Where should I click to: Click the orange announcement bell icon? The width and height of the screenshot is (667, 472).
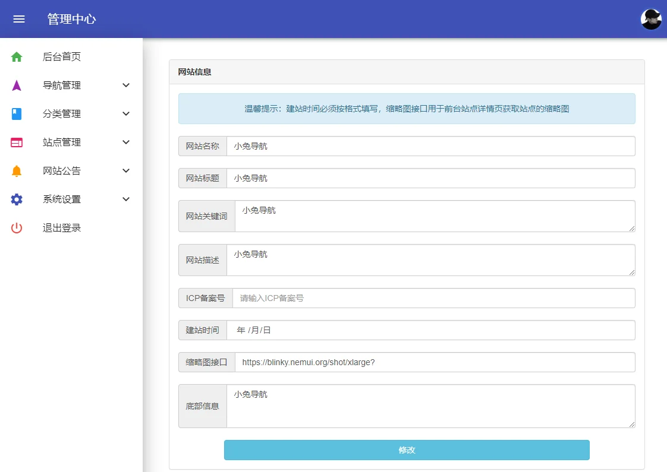pyautogui.click(x=17, y=171)
